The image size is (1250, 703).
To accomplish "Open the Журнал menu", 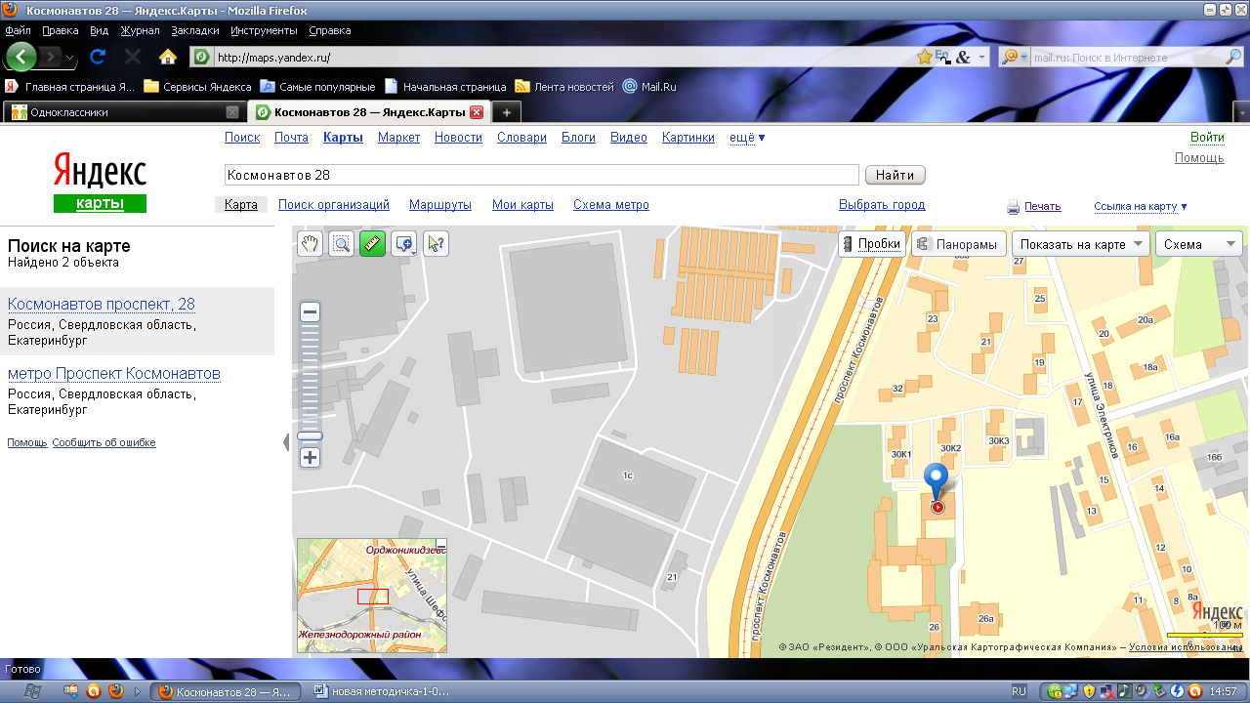I will pos(140,30).
